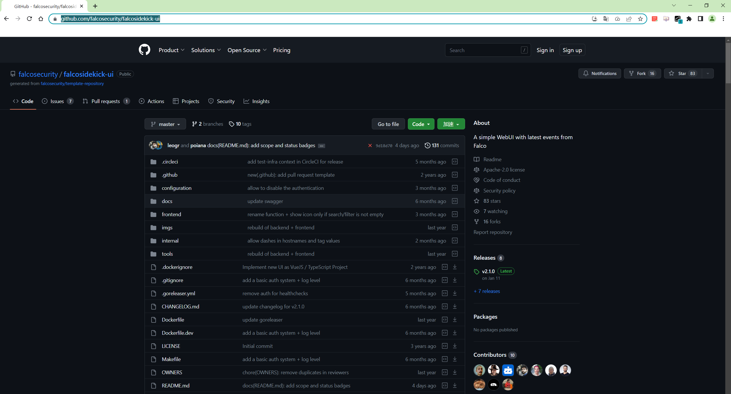Open the Chrome three-dot menu
731x394 pixels.
click(x=723, y=19)
